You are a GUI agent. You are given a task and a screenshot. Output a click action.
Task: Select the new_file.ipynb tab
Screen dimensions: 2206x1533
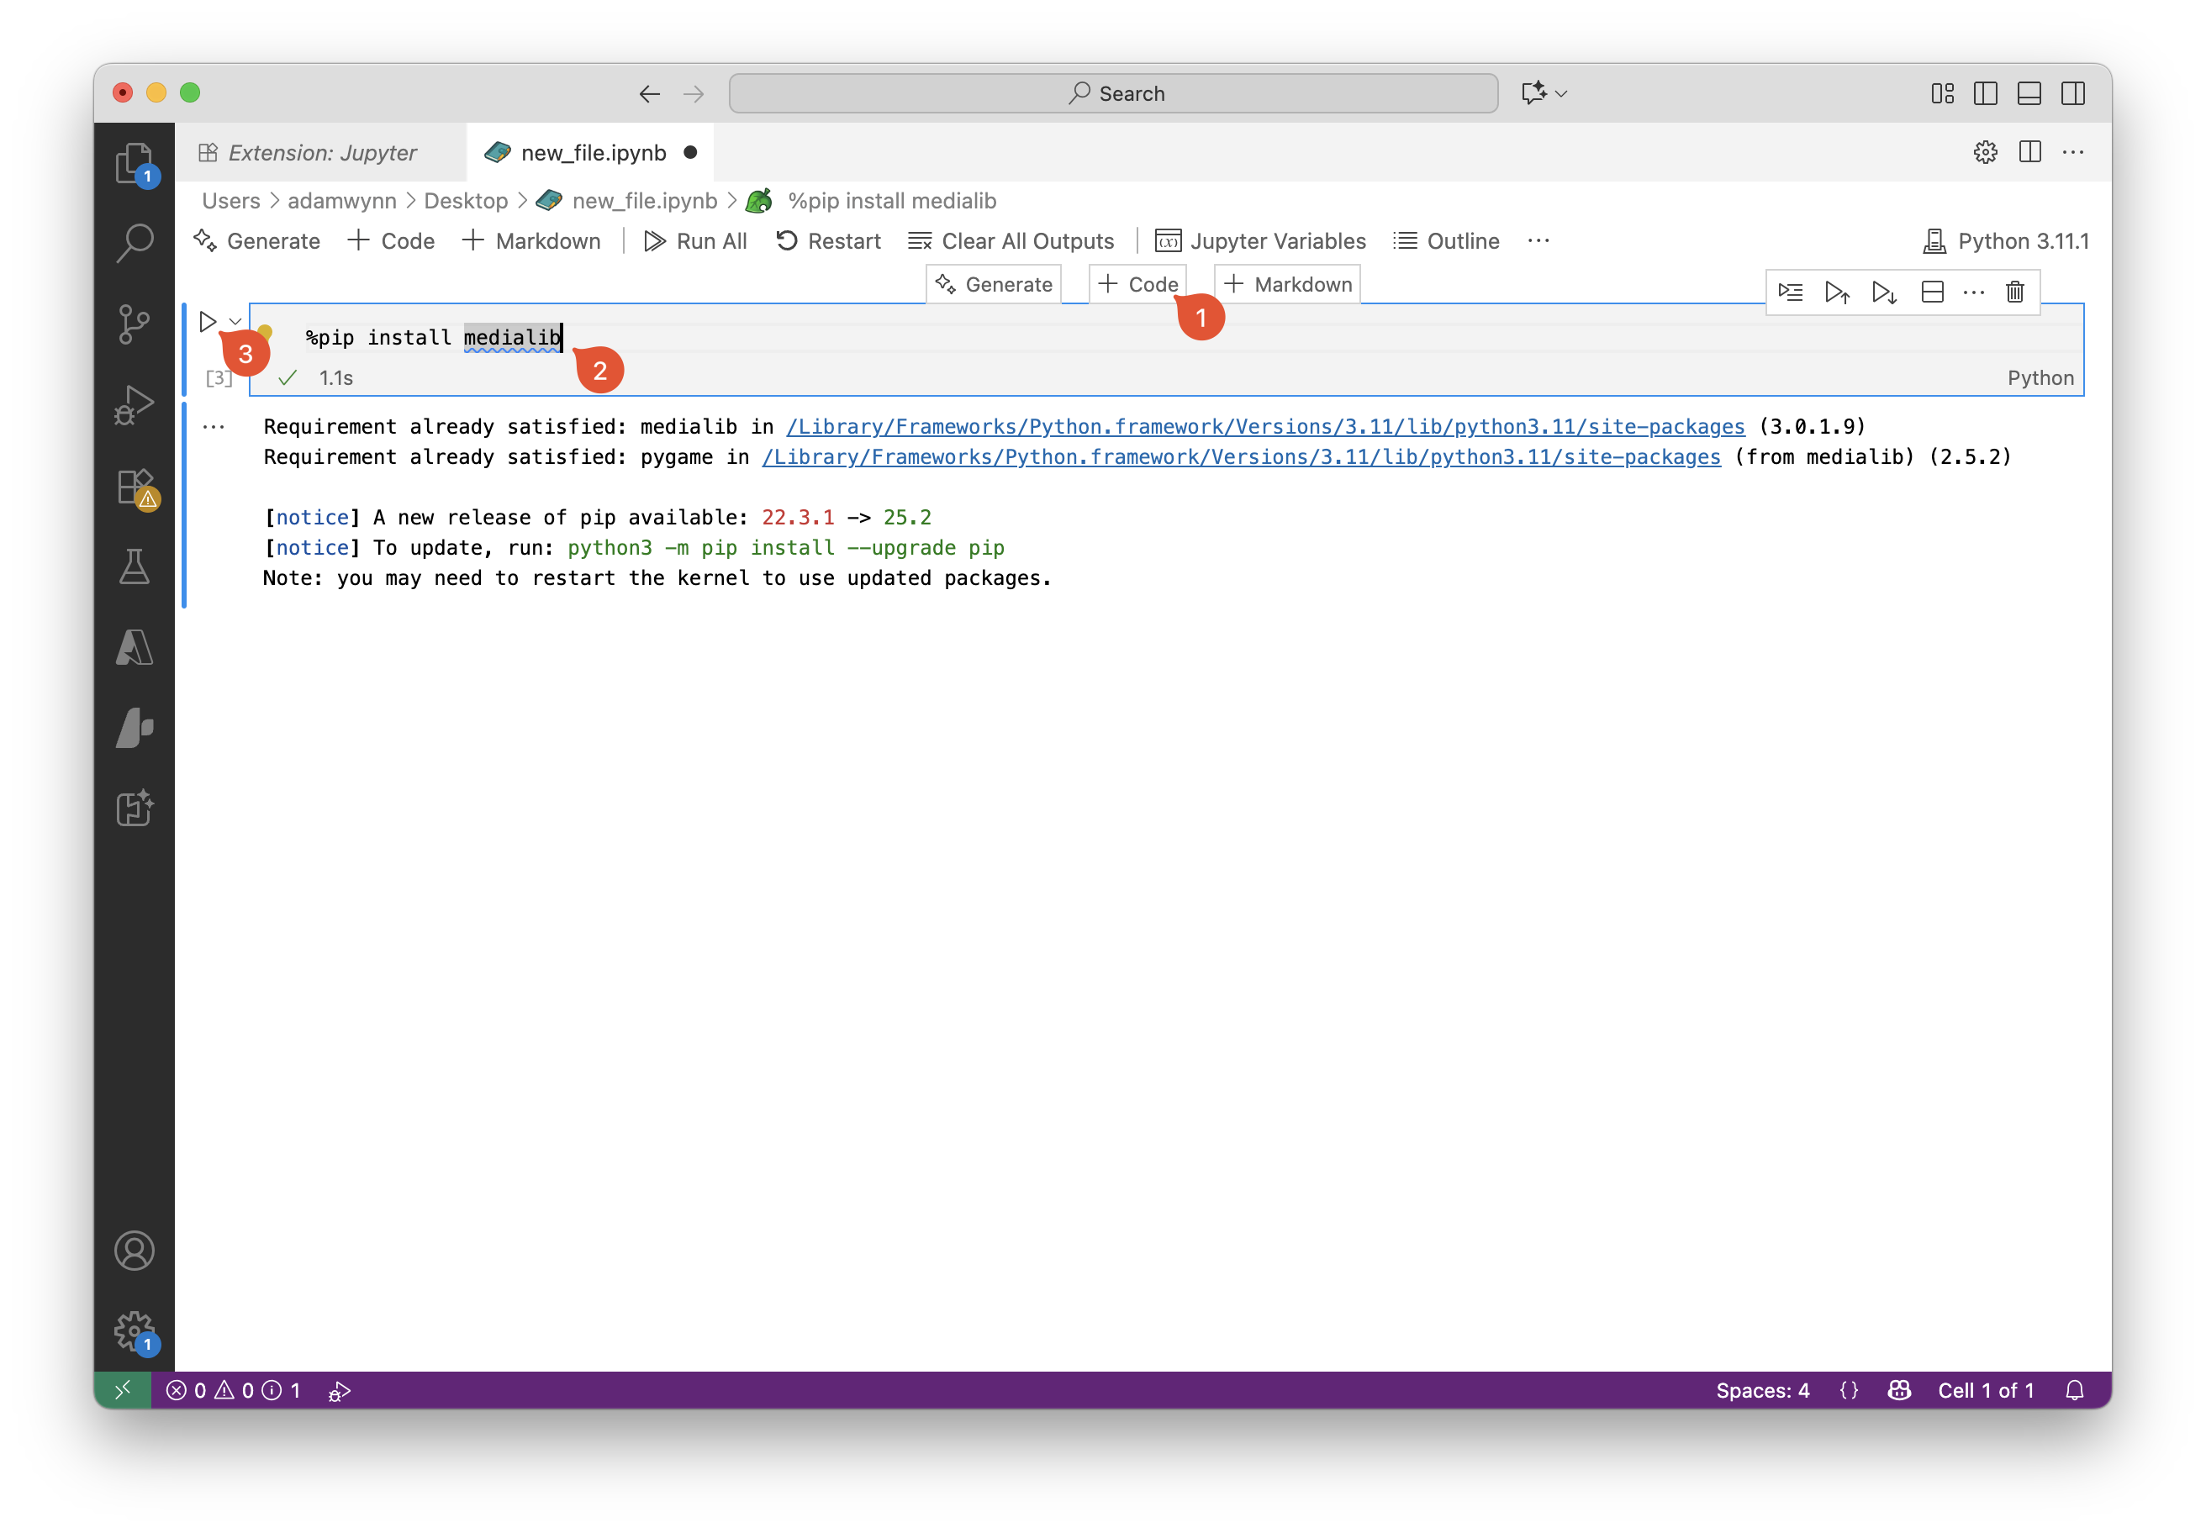click(x=592, y=153)
